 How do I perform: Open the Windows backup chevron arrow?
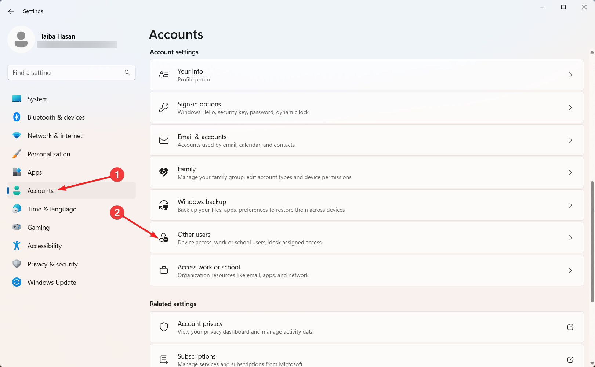point(570,205)
